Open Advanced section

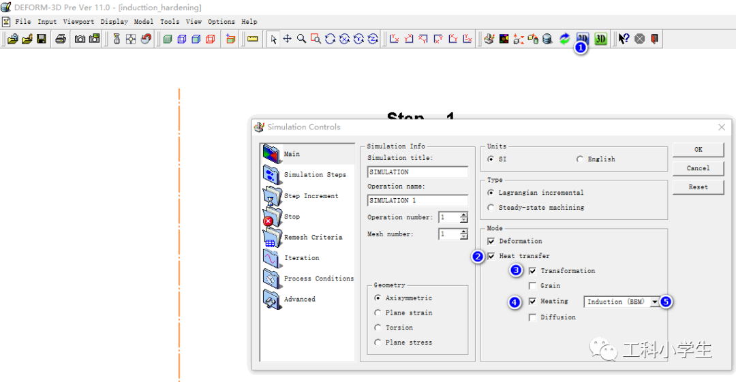[x=307, y=299]
